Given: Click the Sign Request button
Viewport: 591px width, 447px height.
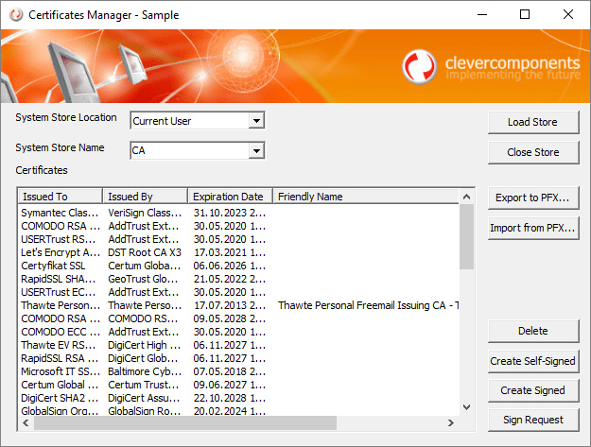Looking at the screenshot, I should click(533, 420).
